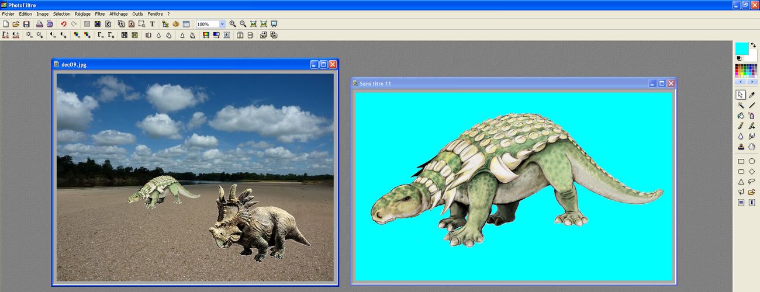Click the cyan foreground color swatch

tap(741, 48)
